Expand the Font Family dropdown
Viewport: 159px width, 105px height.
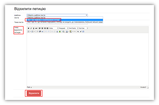point(73,28)
